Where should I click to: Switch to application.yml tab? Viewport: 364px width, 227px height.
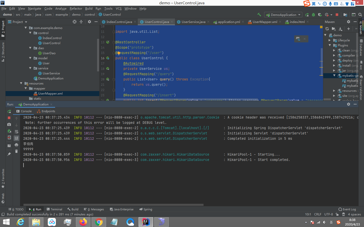[x=229, y=22]
